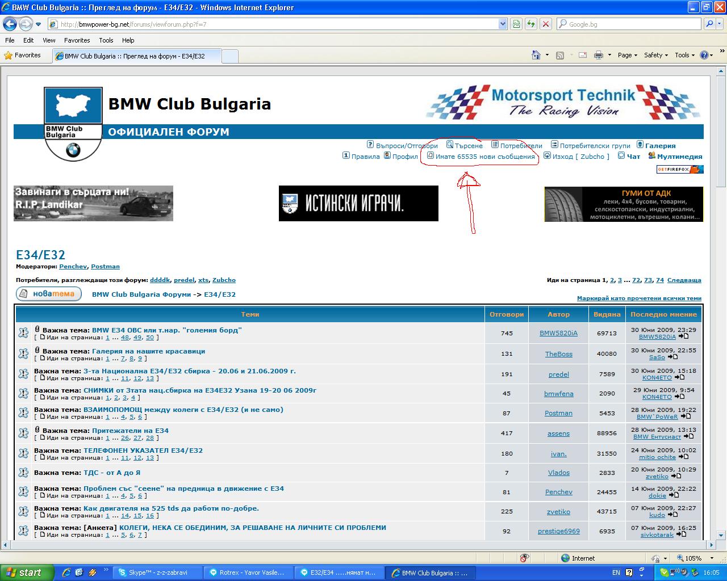
Task: Open last post icon for SaSo row
Action: tap(672, 357)
